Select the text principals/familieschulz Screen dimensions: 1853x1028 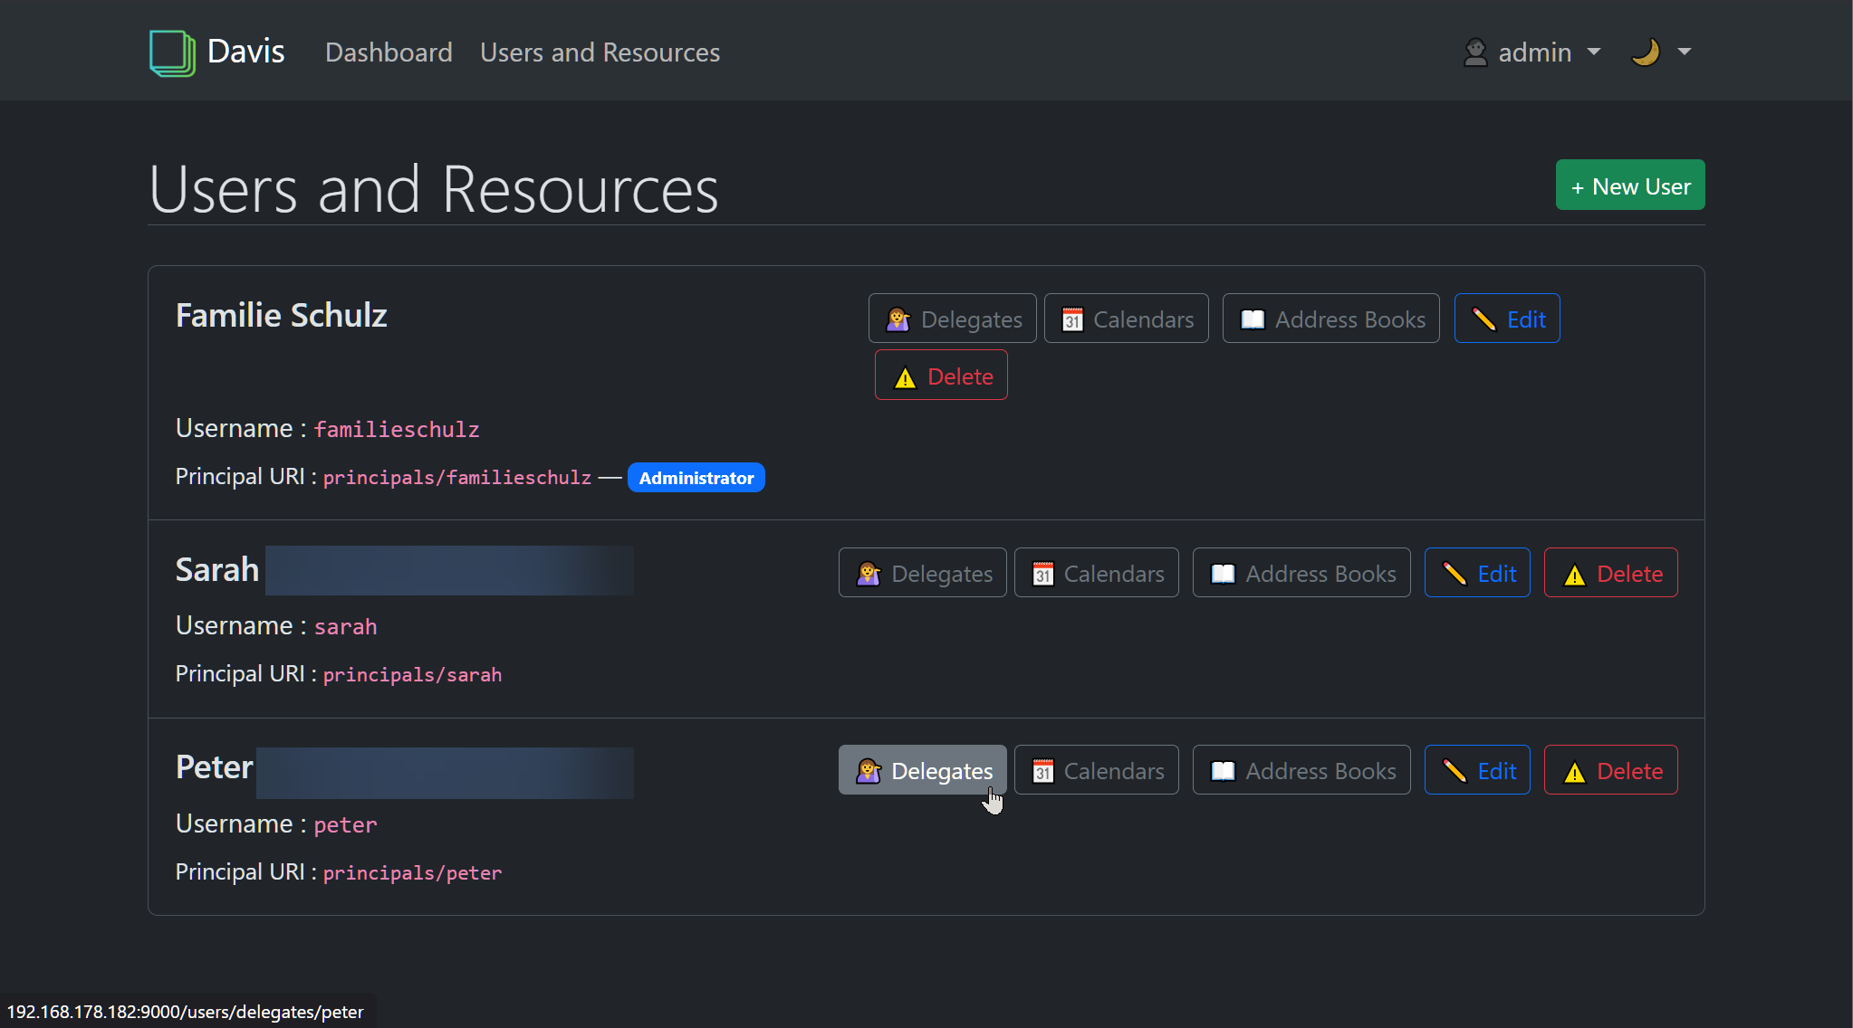[x=457, y=478]
